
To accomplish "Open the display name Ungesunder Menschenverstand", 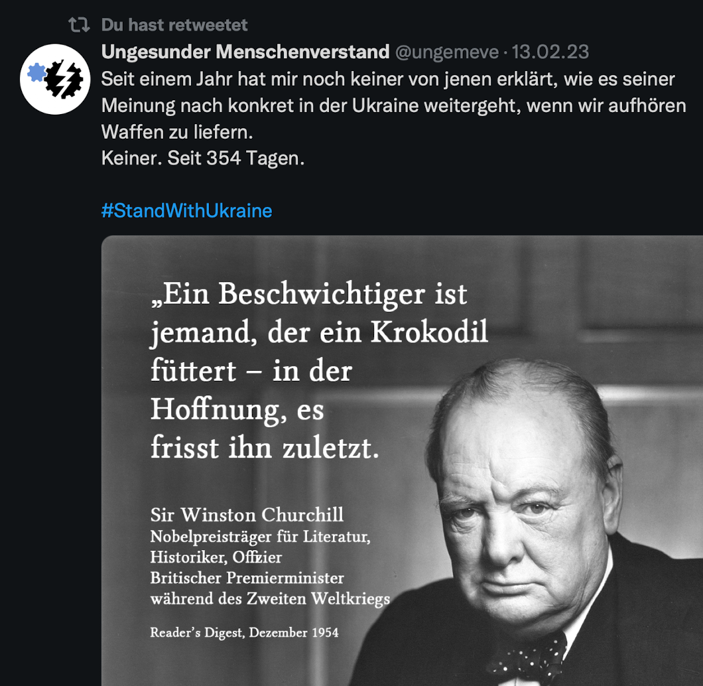I will pyautogui.click(x=245, y=52).
